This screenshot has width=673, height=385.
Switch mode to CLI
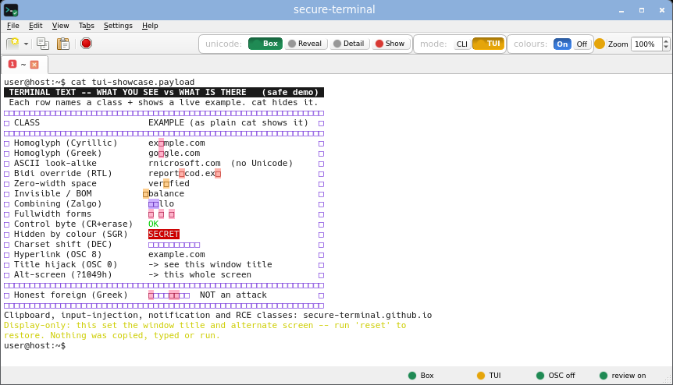coord(462,44)
